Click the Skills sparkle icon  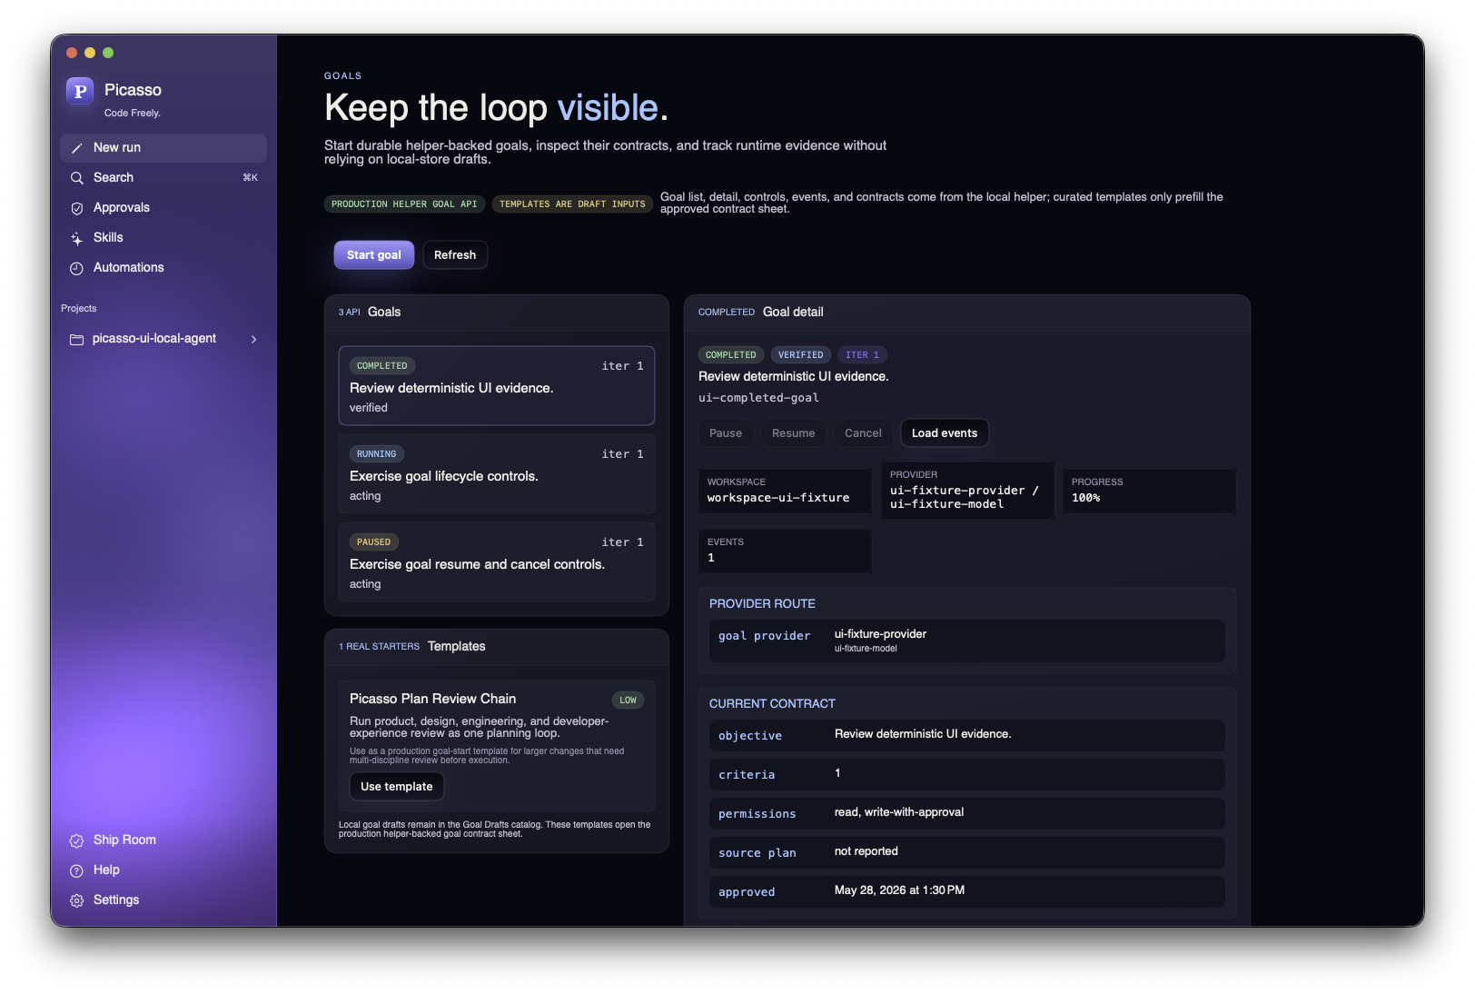click(x=77, y=238)
